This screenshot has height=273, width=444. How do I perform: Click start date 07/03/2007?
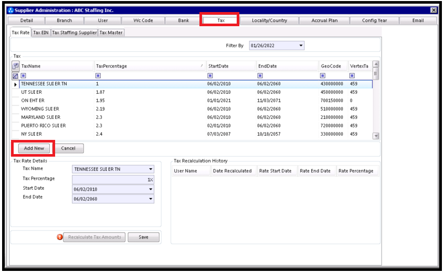point(219,134)
